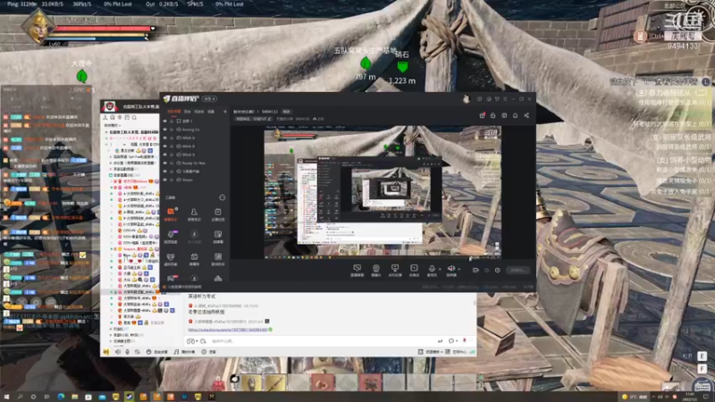Click the chat message 英语听力考试
Screen dimensions: 715x402
point(202,297)
